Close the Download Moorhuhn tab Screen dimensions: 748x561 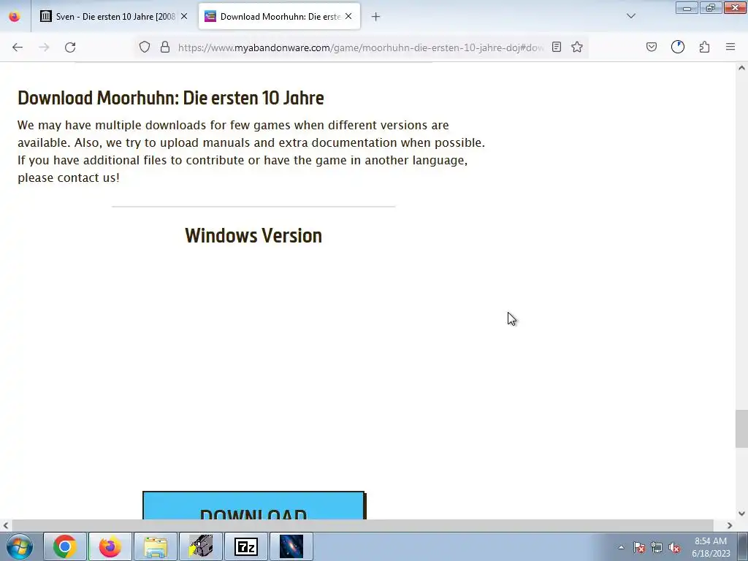[x=348, y=16]
